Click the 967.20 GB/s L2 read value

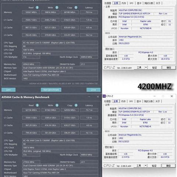31,125
